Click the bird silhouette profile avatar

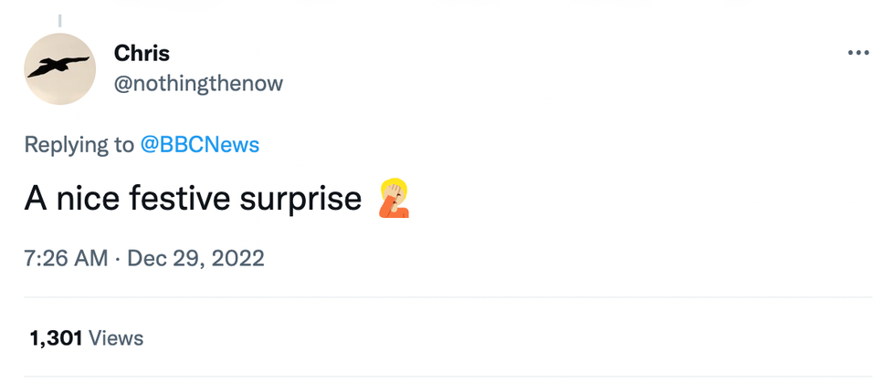[x=59, y=68]
